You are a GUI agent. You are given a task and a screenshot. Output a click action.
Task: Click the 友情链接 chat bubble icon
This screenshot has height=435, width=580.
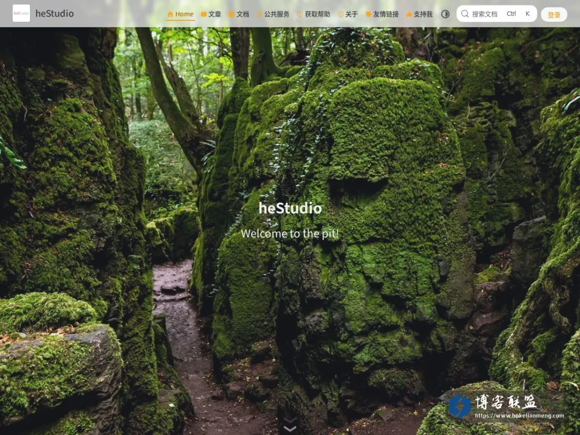click(x=368, y=14)
